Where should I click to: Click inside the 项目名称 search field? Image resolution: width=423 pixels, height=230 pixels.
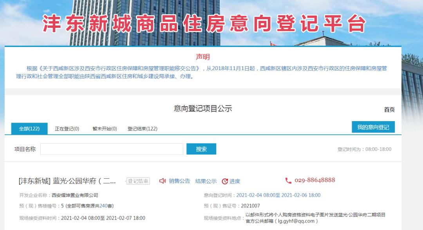click(x=114, y=149)
